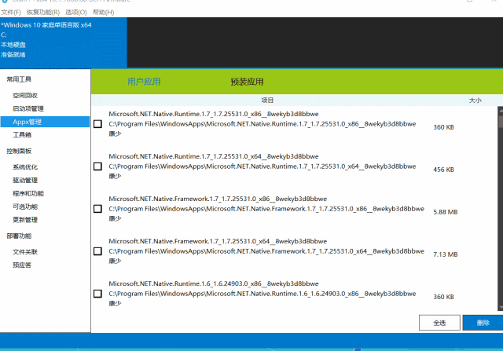Click the 456 KB size value
The image size is (503, 351).
[443, 170]
